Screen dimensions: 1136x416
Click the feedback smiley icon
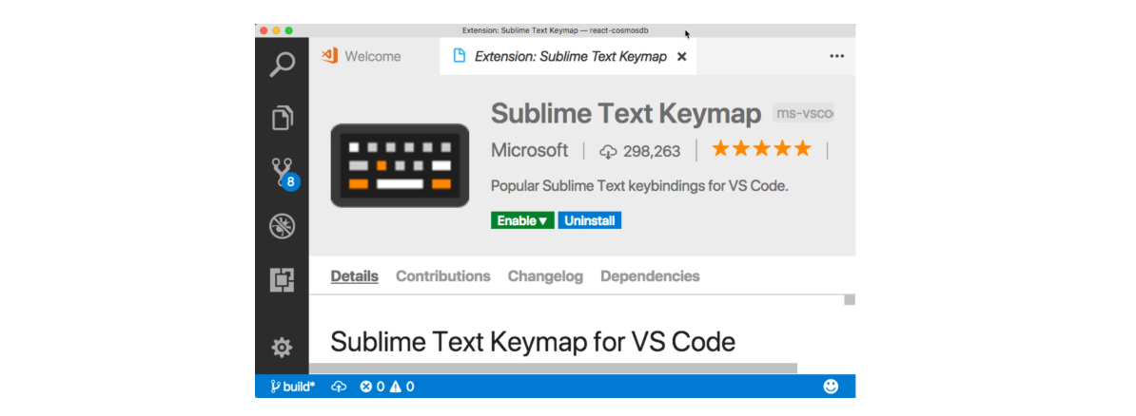tap(831, 387)
